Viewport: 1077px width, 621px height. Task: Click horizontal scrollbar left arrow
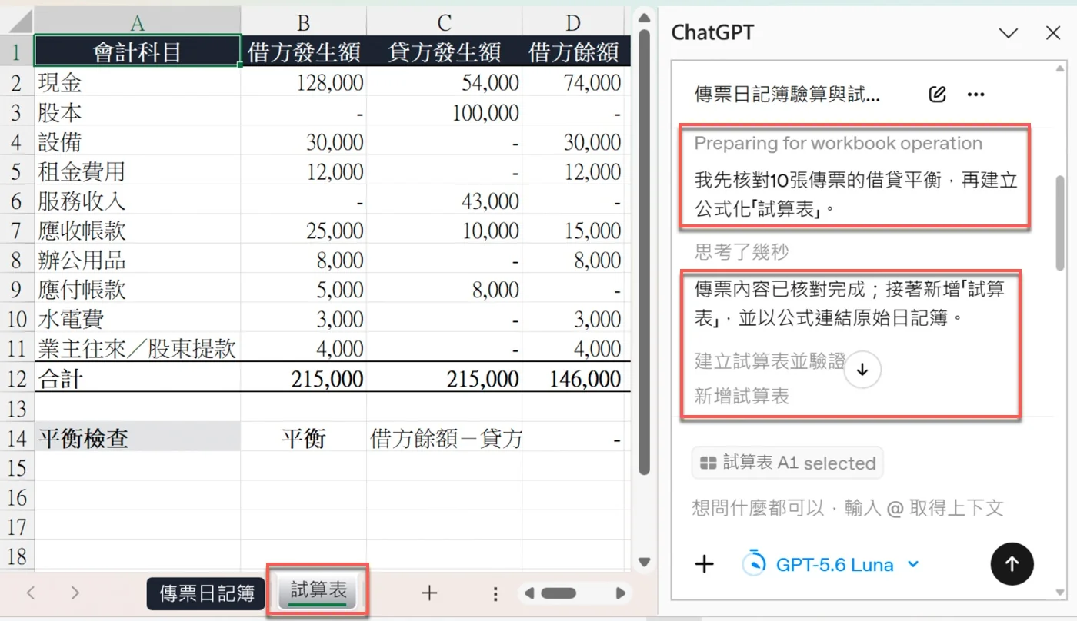coord(528,593)
